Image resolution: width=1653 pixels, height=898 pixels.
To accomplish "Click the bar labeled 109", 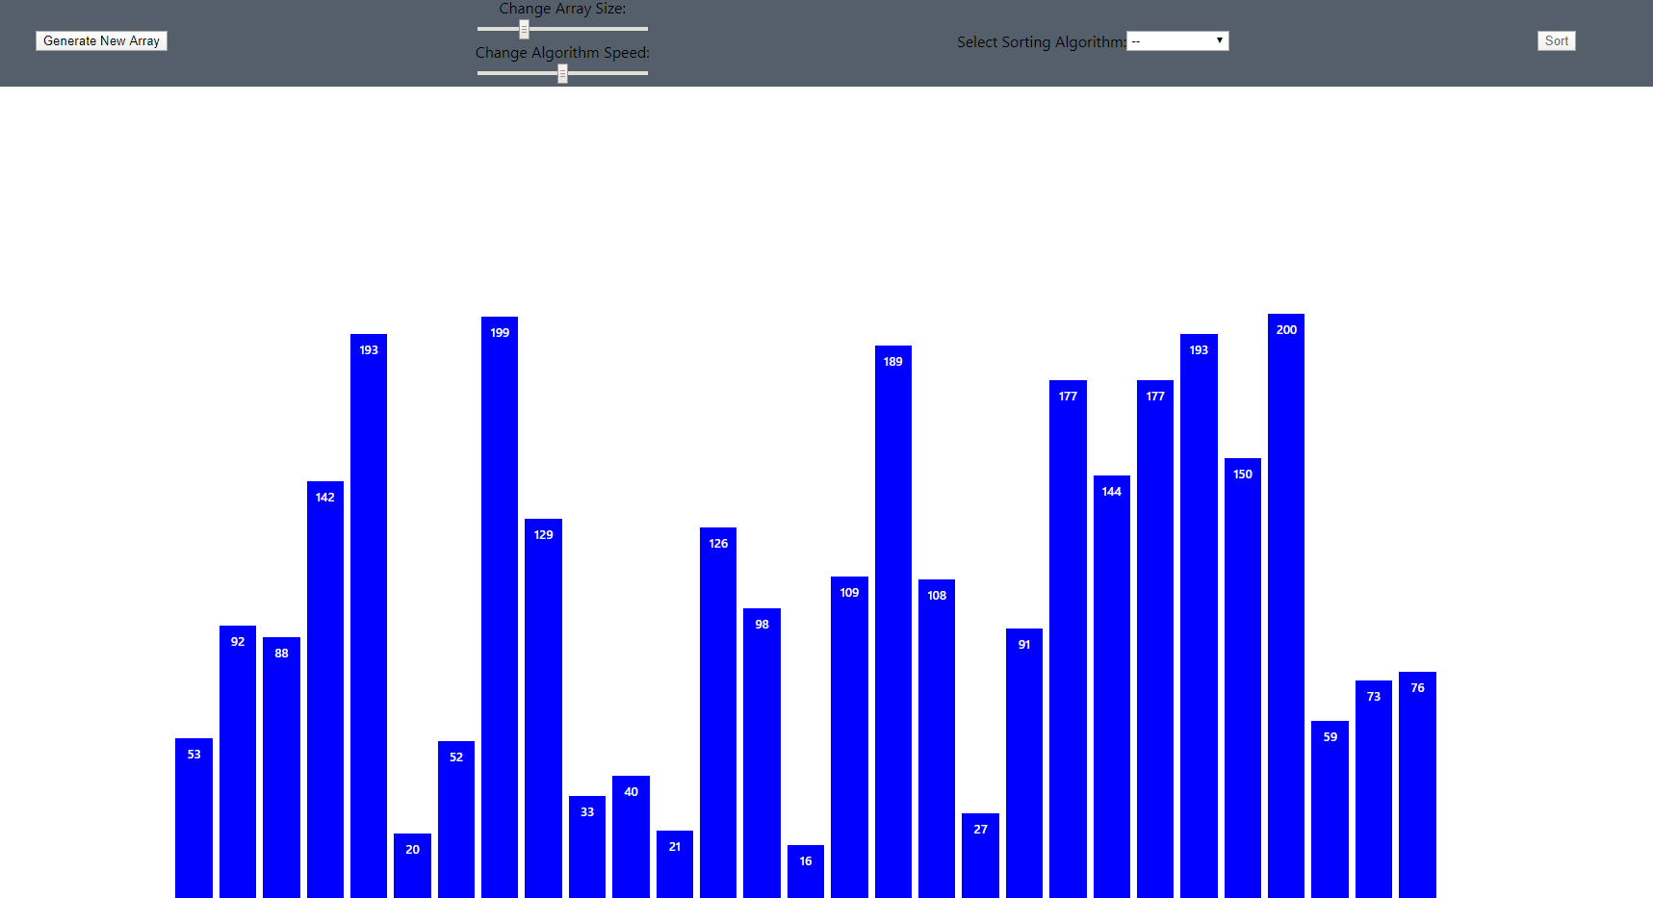I will pyautogui.click(x=849, y=737).
